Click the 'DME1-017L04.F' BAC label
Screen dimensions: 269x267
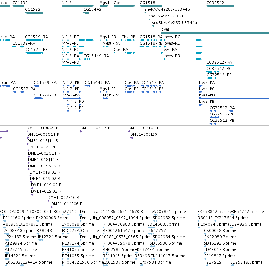click(43, 147)
